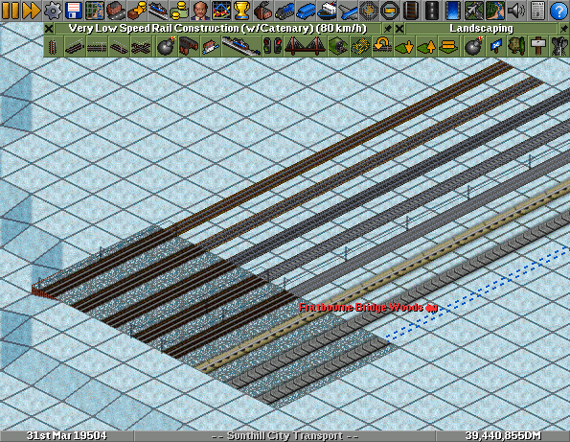This screenshot has height=442, width=570.
Task: Toggle fast forward mode
Action: pos(32,11)
